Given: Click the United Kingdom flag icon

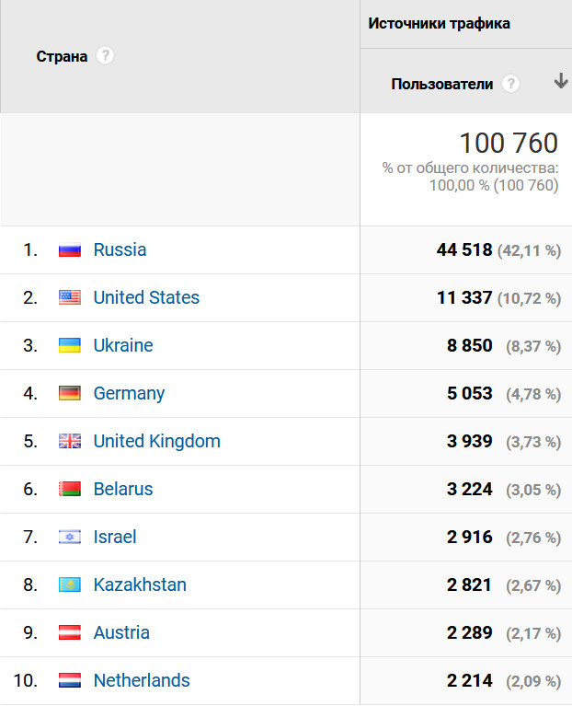Looking at the screenshot, I should click(70, 441).
